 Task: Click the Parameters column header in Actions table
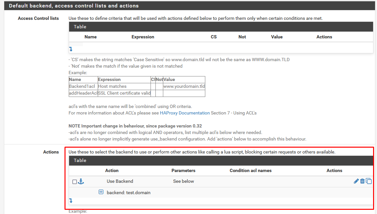[x=183, y=171]
